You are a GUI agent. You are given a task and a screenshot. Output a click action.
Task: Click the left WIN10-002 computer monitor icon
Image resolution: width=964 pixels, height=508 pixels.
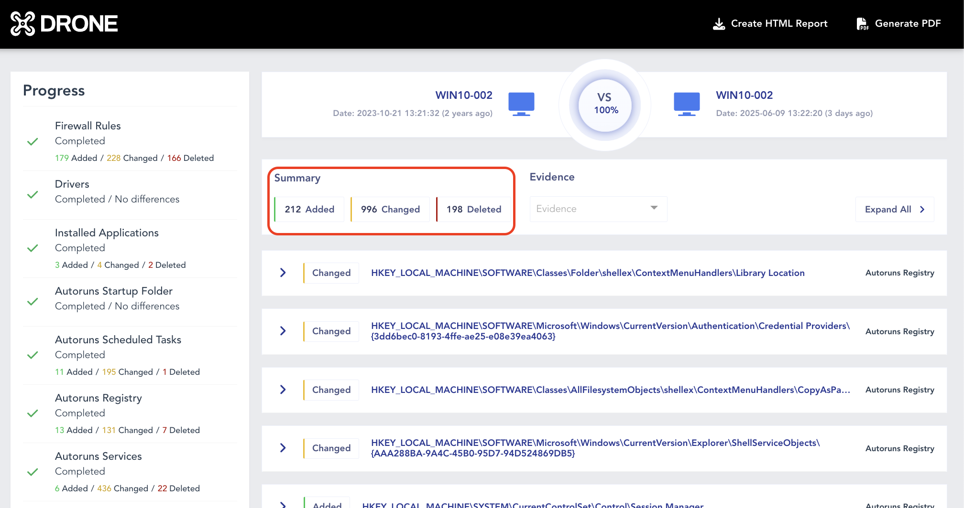tap(521, 104)
